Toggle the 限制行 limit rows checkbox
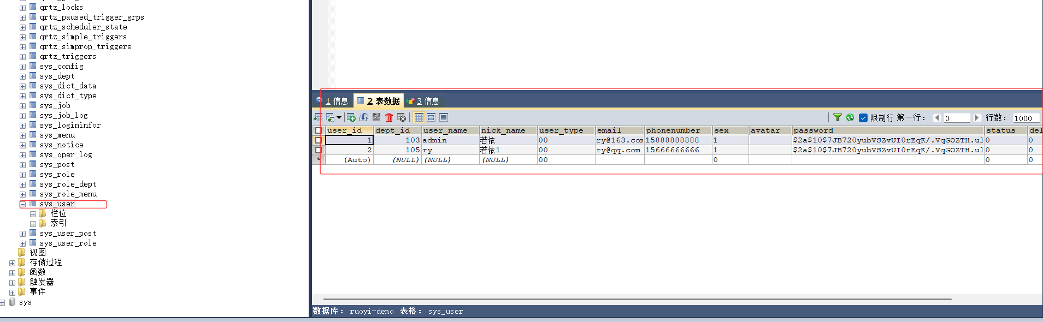The width and height of the screenshot is (1043, 322). click(x=863, y=118)
